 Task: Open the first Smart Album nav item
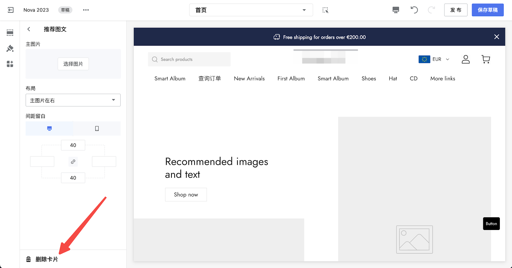tap(170, 79)
